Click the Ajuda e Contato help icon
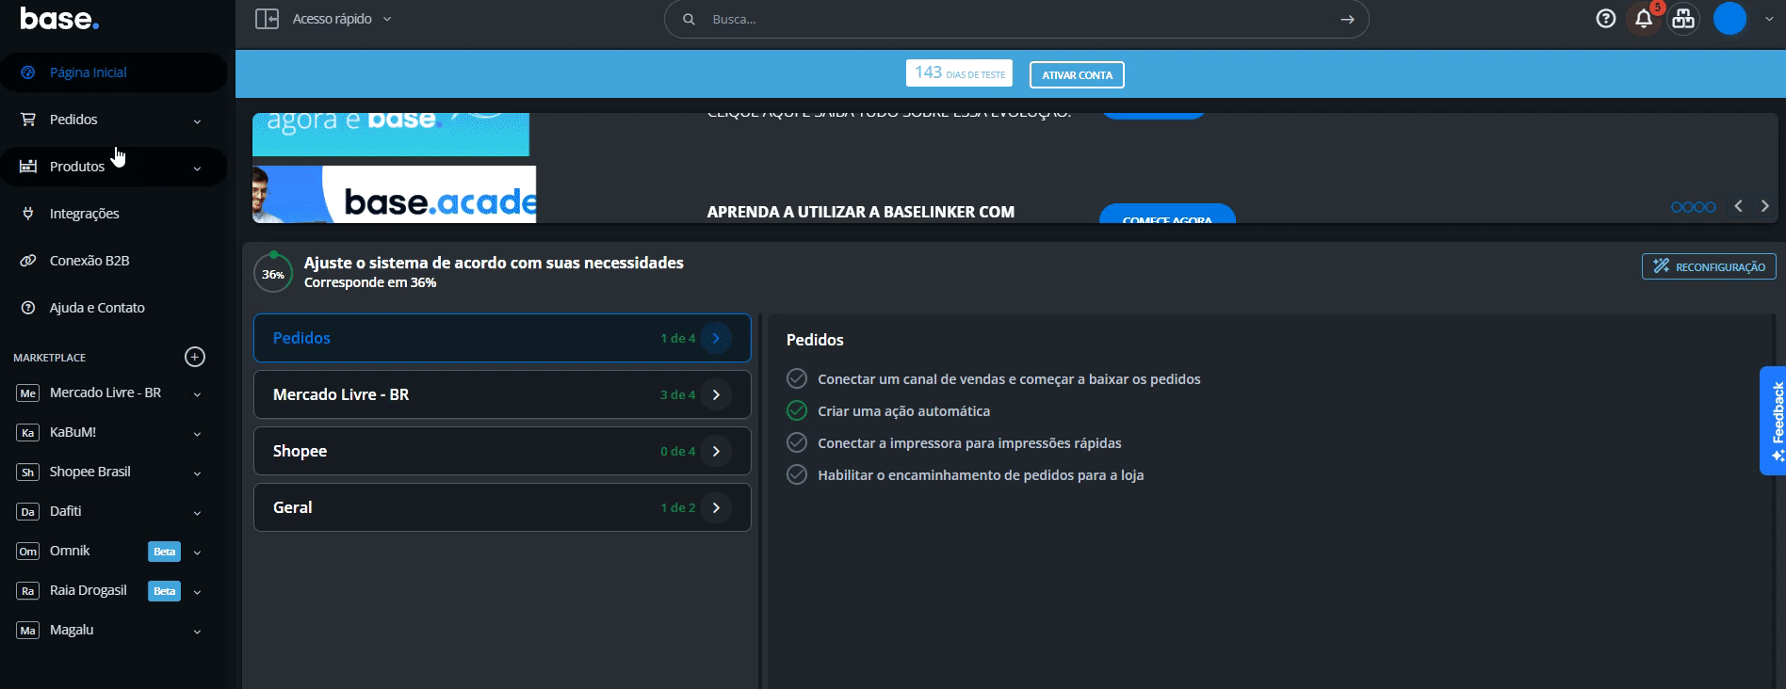The image size is (1786, 689). coord(28,308)
